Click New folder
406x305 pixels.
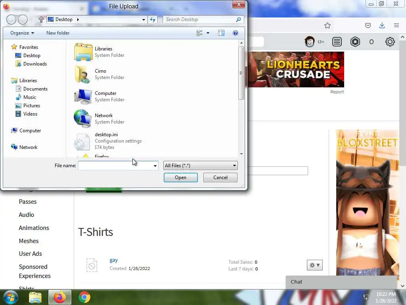pos(58,33)
